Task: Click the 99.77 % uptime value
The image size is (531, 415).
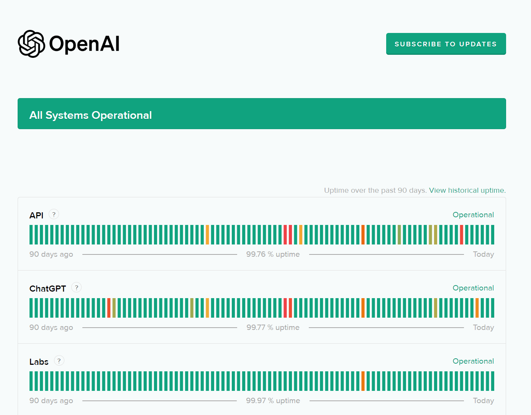Action: [x=273, y=328]
